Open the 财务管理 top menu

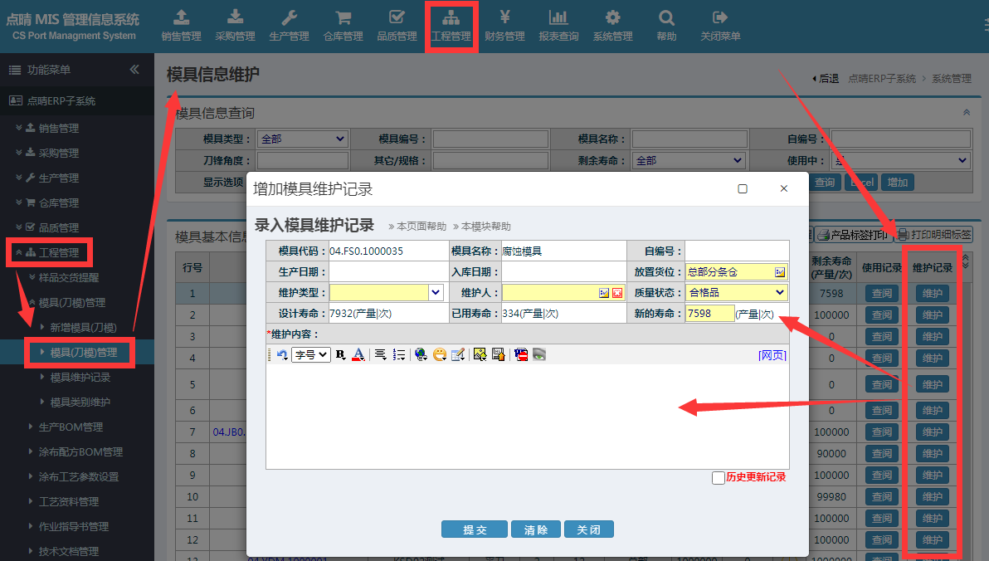[x=504, y=25]
